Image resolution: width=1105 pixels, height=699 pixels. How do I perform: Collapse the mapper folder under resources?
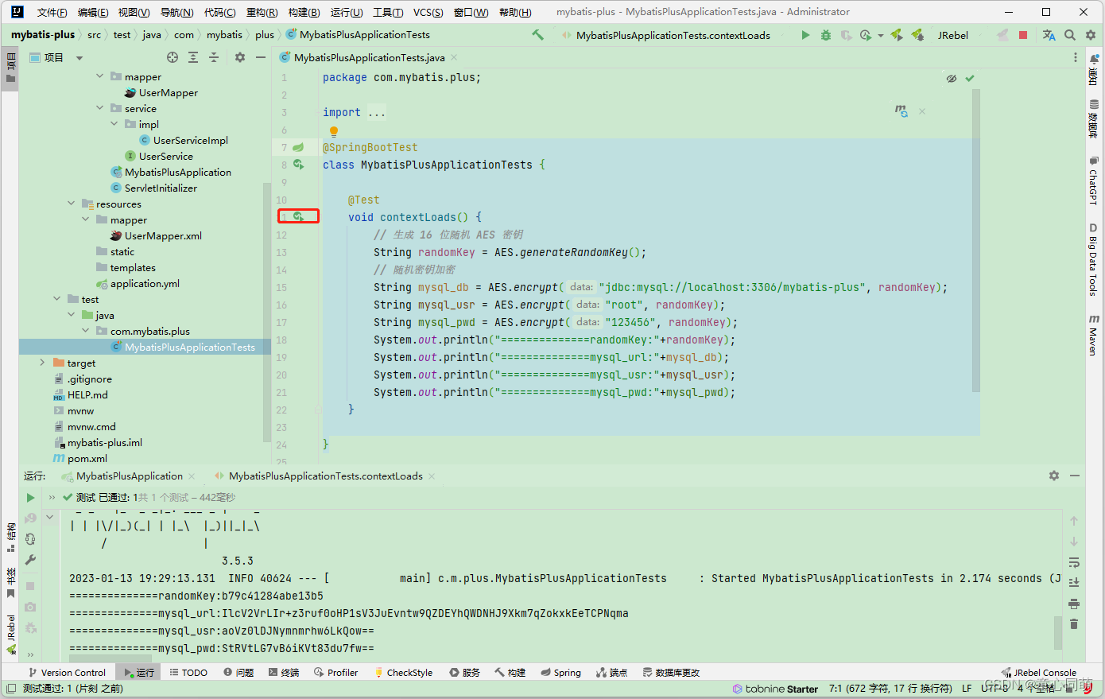85,219
